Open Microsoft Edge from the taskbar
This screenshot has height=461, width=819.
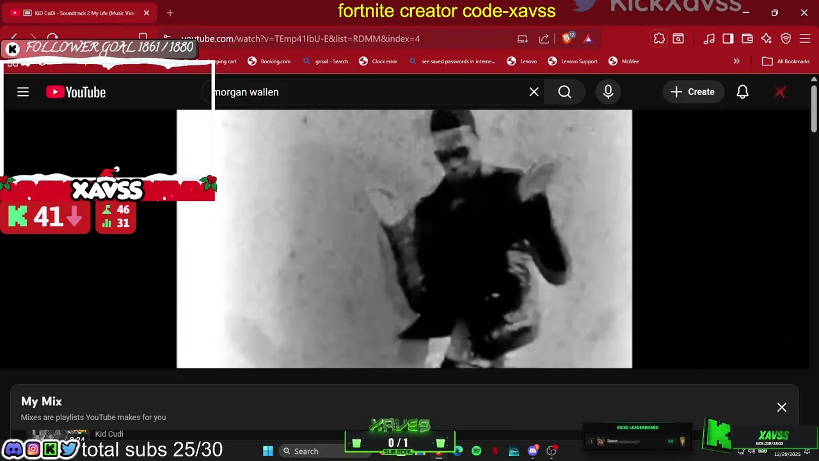pyautogui.click(x=458, y=451)
